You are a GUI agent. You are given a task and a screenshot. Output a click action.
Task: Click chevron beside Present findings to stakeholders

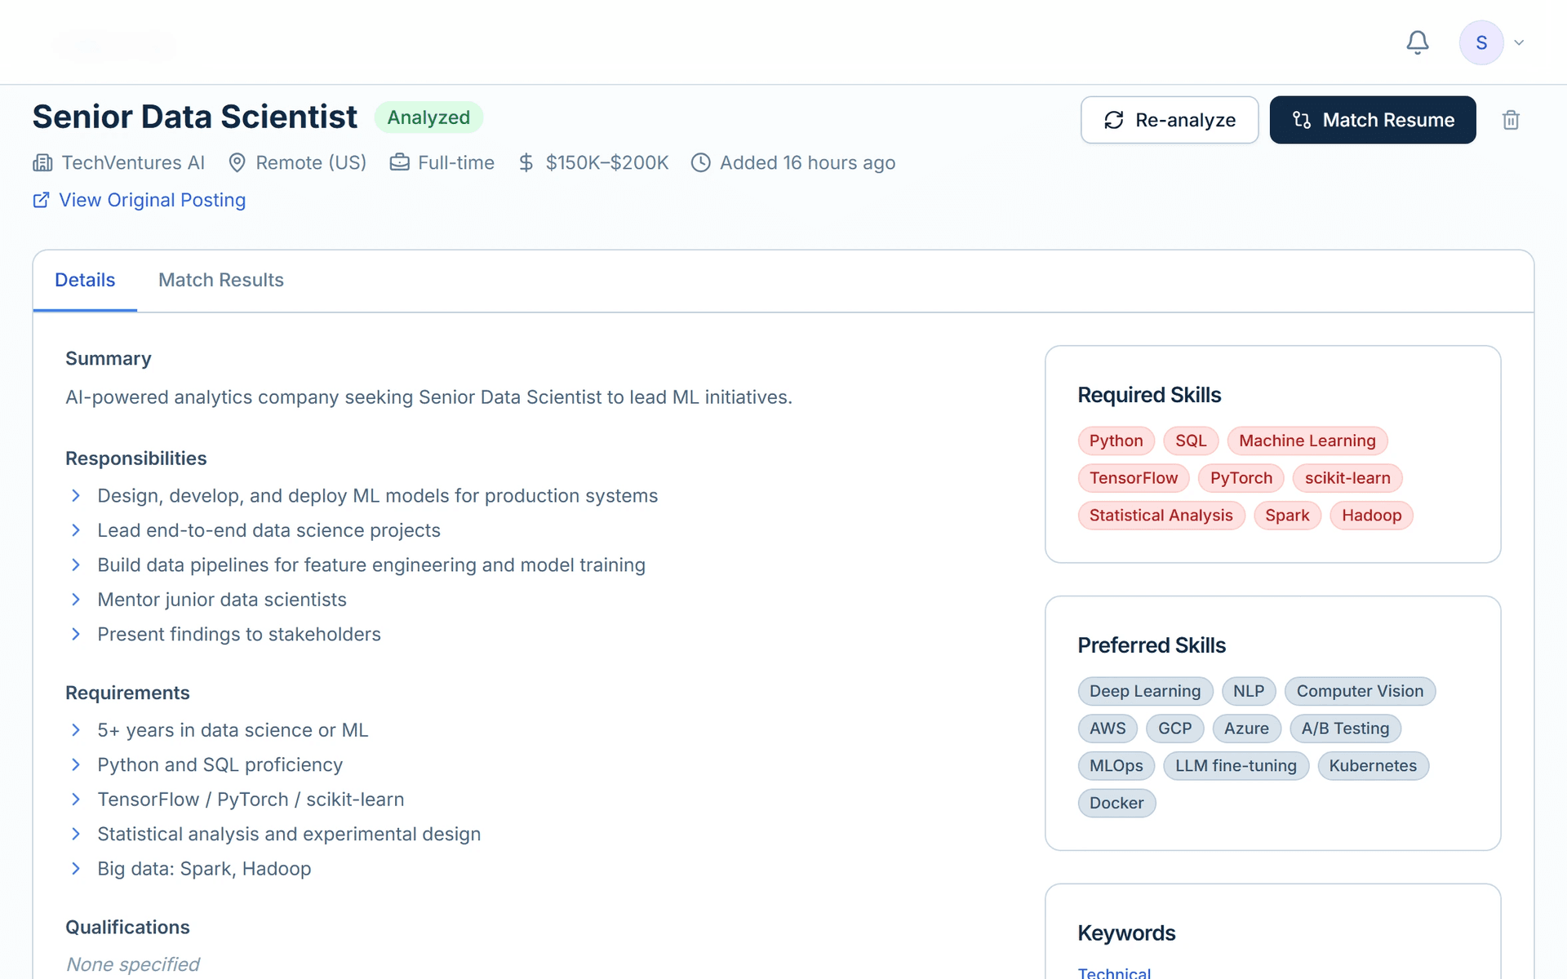coord(76,634)
